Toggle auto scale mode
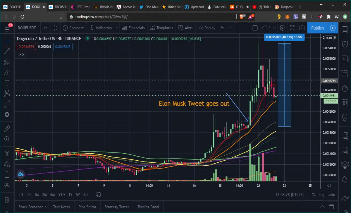The height and width of the screenshot is (213, 351). point(331,195)
